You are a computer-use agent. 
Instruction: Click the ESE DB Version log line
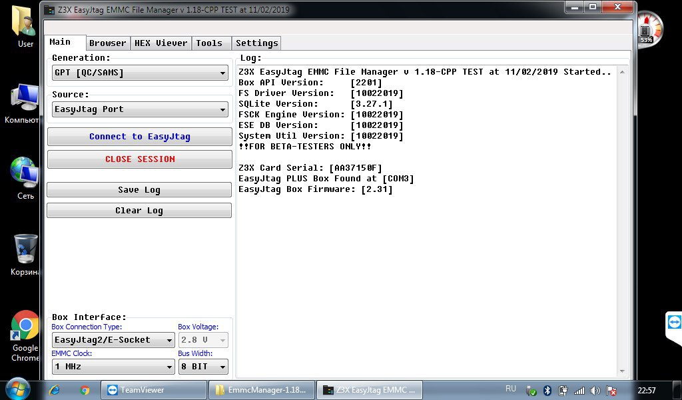click(321, 125)
